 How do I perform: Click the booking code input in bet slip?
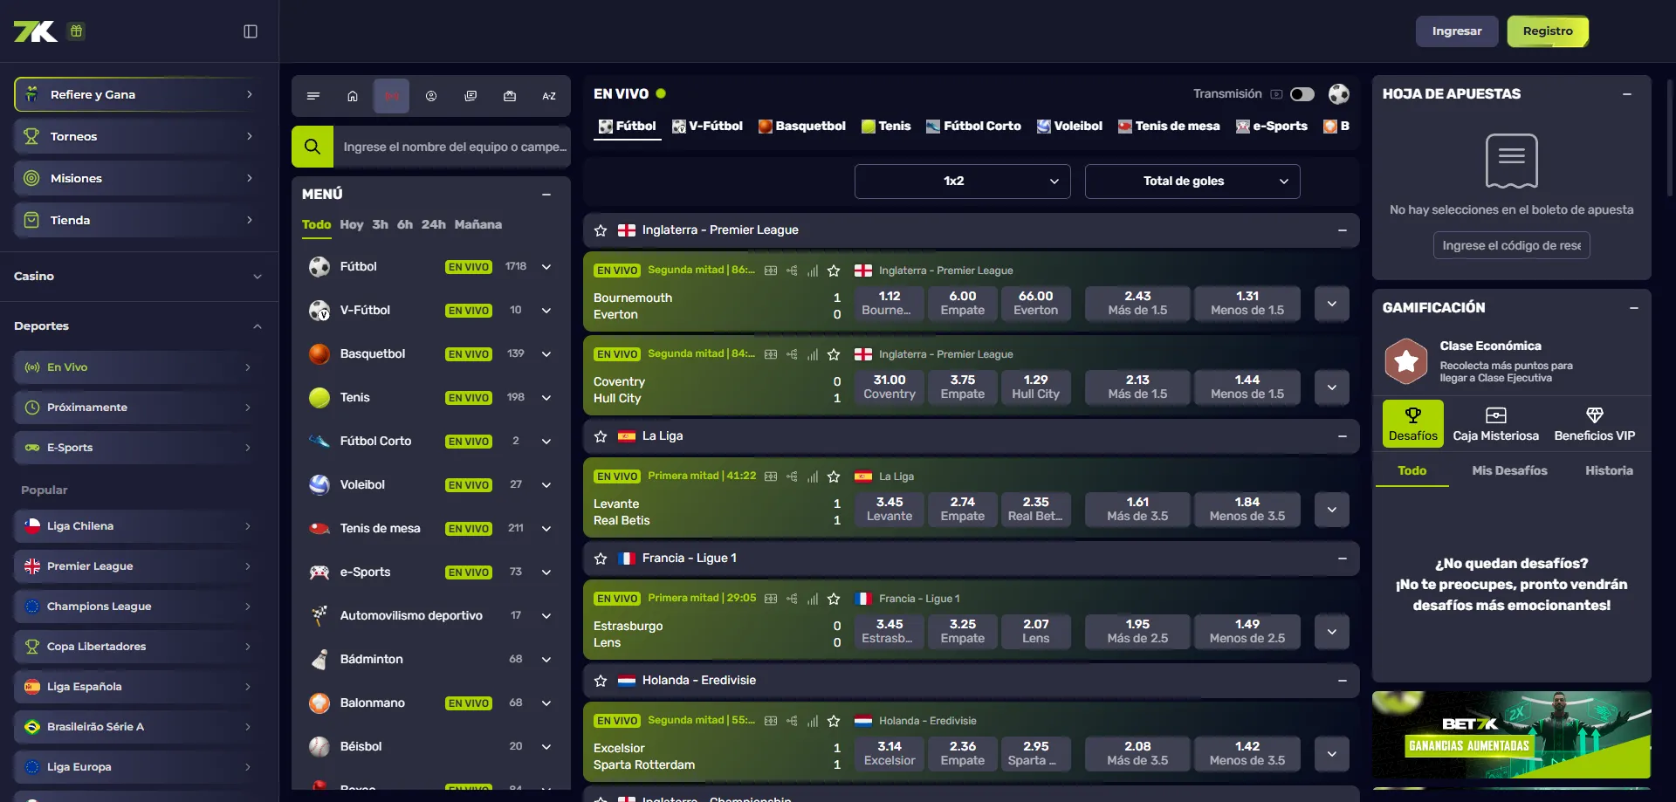1512,246
